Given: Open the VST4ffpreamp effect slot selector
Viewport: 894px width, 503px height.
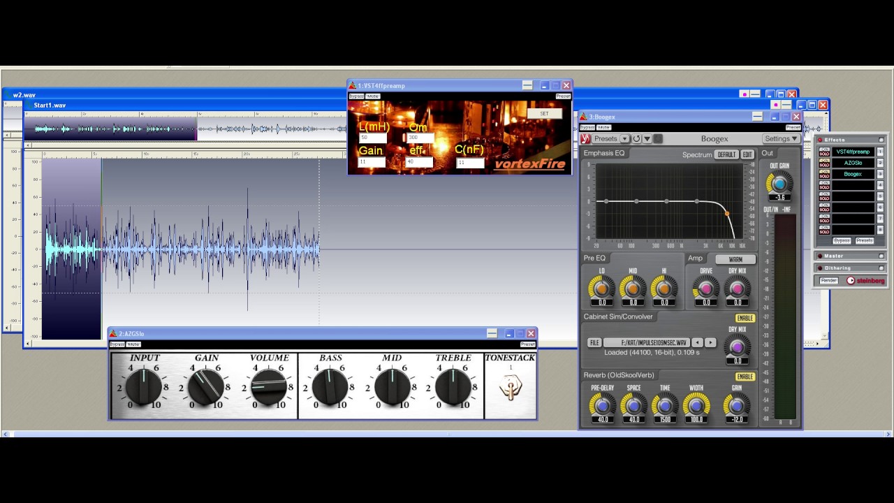Looking at the screenshot, I should [x=853, y=152].
